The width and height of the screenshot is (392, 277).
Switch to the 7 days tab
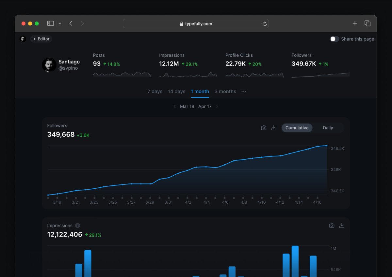pos(155,91)
